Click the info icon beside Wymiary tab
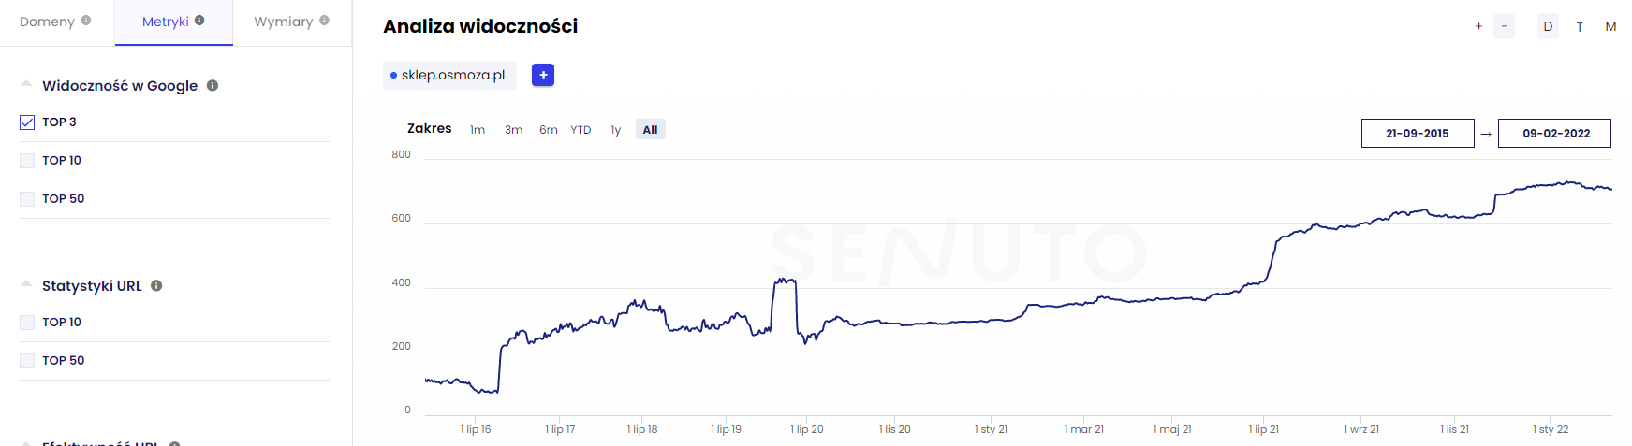Viewport: 1632px width, 446px height. coord(324,21)
